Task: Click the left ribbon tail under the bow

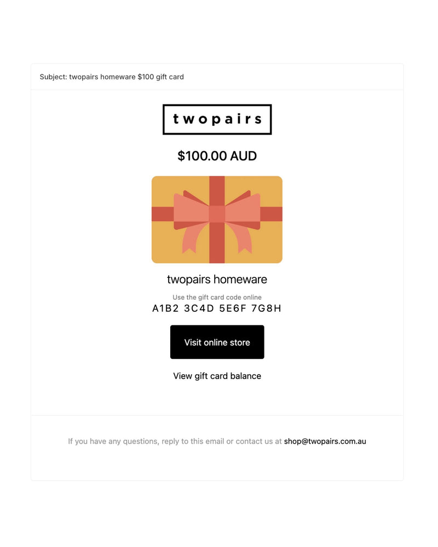Action: click(191, 240)
